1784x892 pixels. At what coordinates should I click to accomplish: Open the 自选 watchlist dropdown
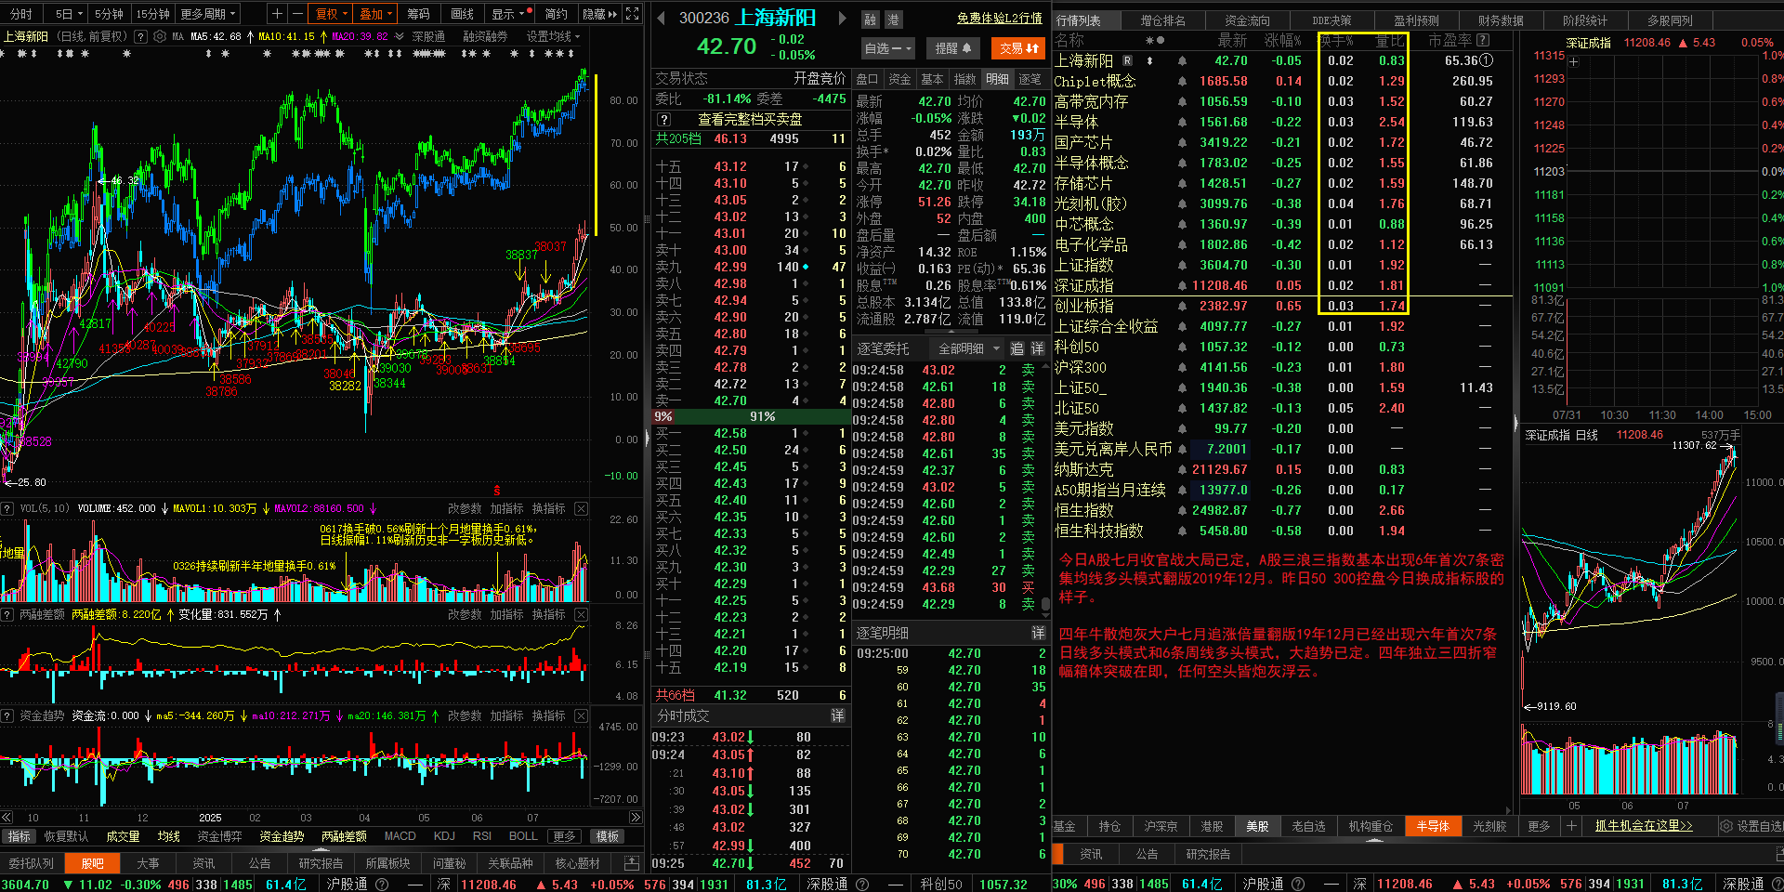click(888, 48)
